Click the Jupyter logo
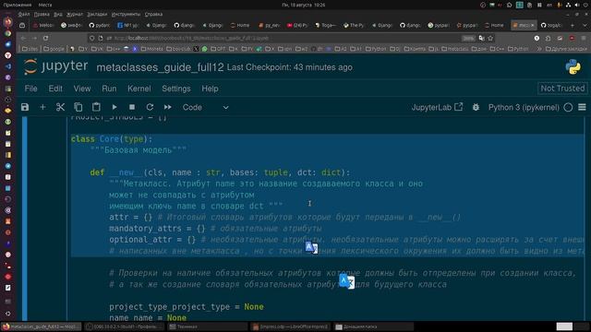 tap(55, 66)
